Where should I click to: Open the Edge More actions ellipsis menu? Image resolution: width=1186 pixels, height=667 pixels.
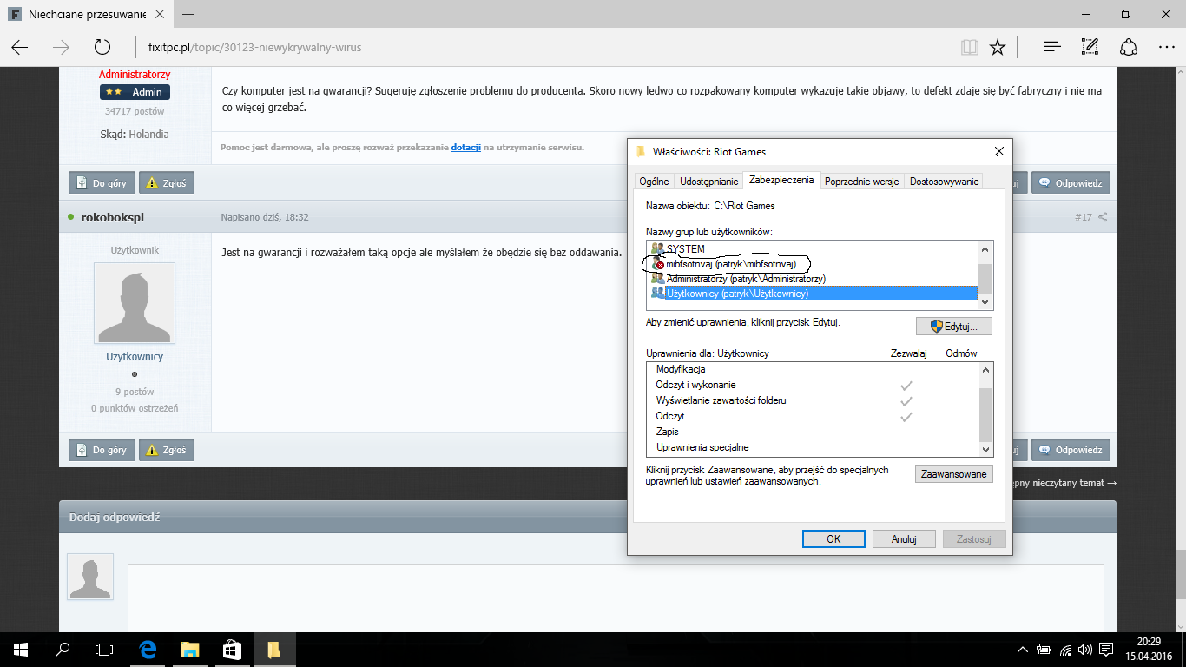(x=1167, y=47)
